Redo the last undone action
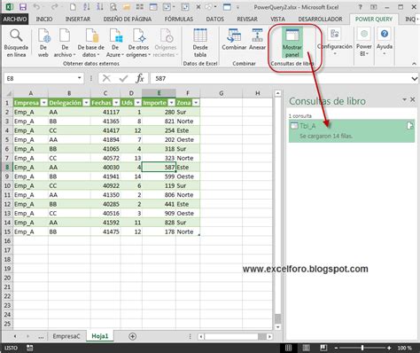The width and height of the screenshot is (420, 353). 55,6
